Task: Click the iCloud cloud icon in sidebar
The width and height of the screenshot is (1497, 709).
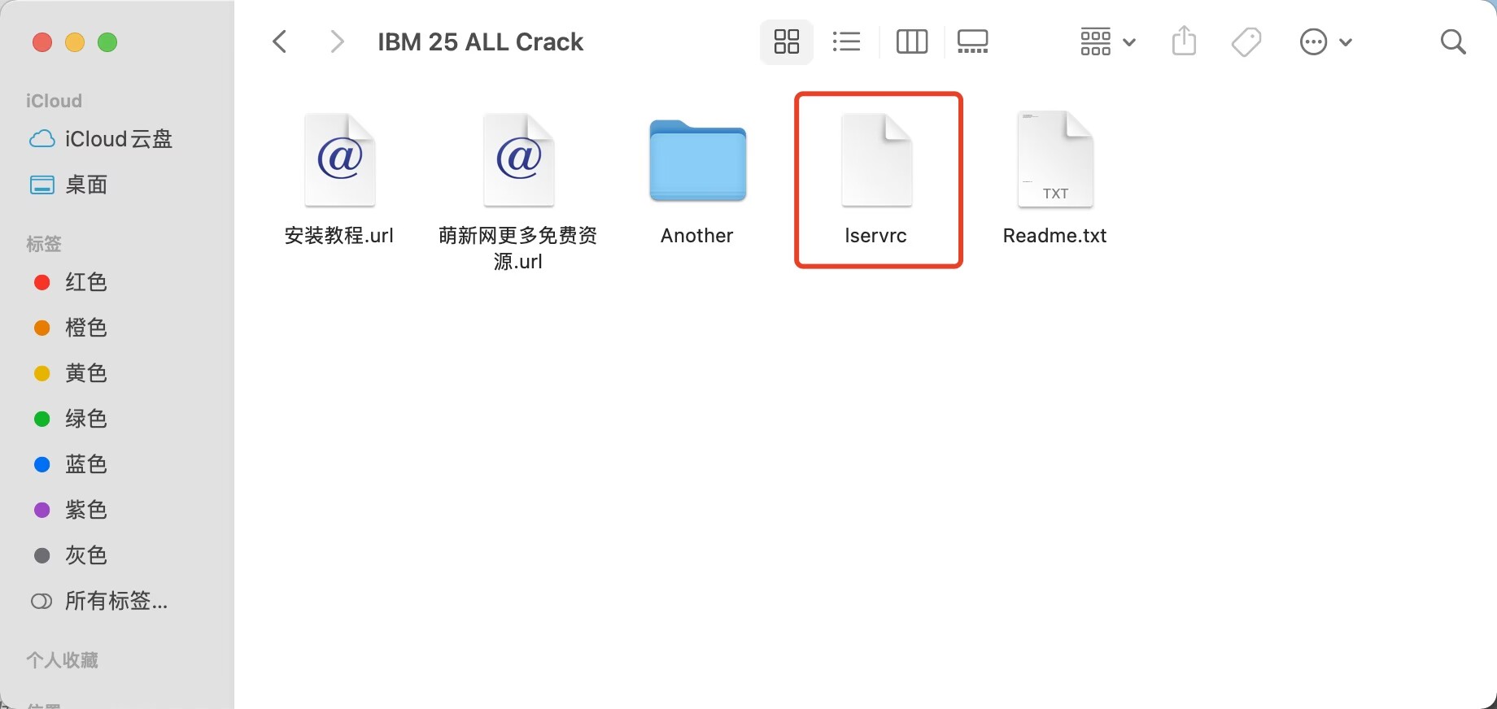Action: point(42,139)
